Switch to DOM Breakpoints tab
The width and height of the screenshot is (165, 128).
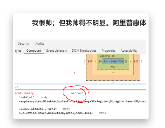(84, 50)
